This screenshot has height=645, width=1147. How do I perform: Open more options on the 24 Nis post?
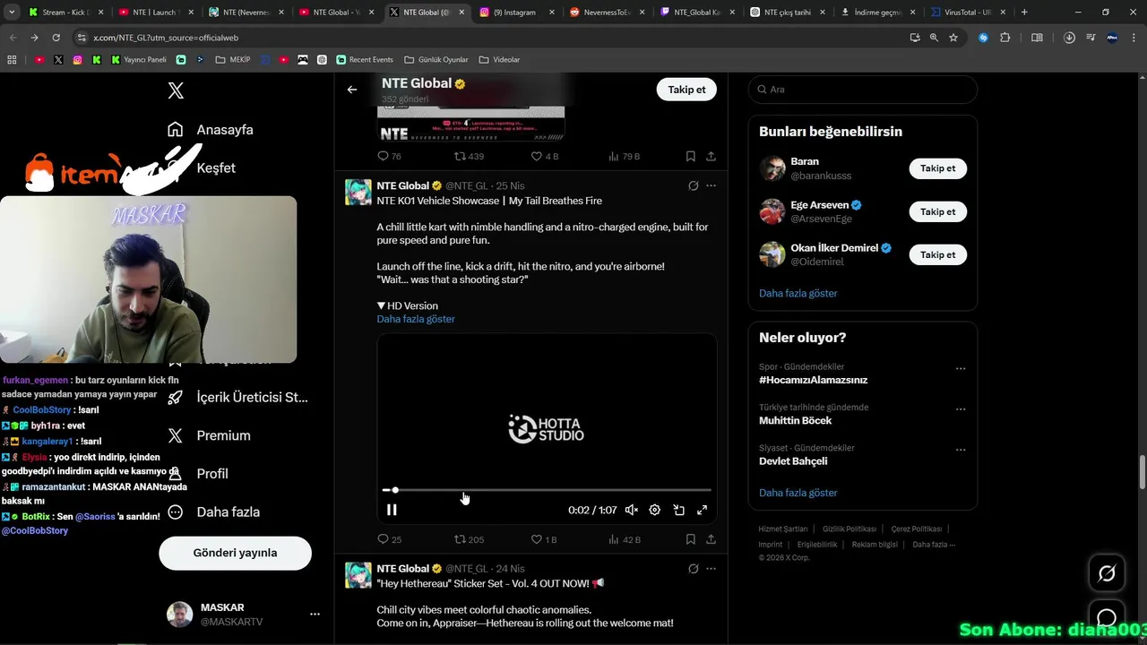click(711, 568)
